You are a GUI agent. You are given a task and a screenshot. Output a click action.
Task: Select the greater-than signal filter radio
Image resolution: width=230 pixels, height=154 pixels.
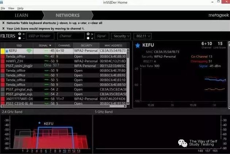pos(88,34)
